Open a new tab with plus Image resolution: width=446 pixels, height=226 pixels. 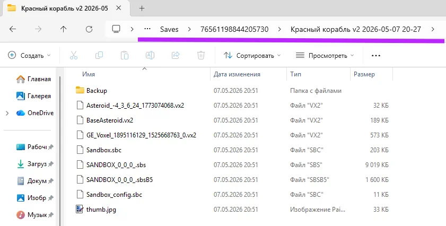[142, 8]
